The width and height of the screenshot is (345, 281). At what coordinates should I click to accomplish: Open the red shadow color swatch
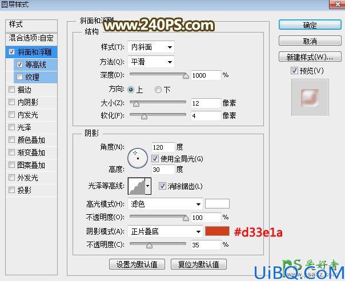(217, 231)
